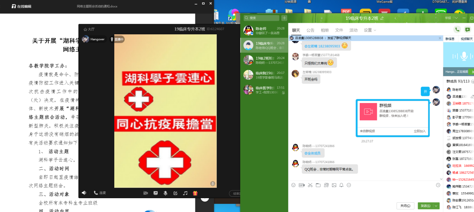Click the 连麦 phone button

(100, 193)
